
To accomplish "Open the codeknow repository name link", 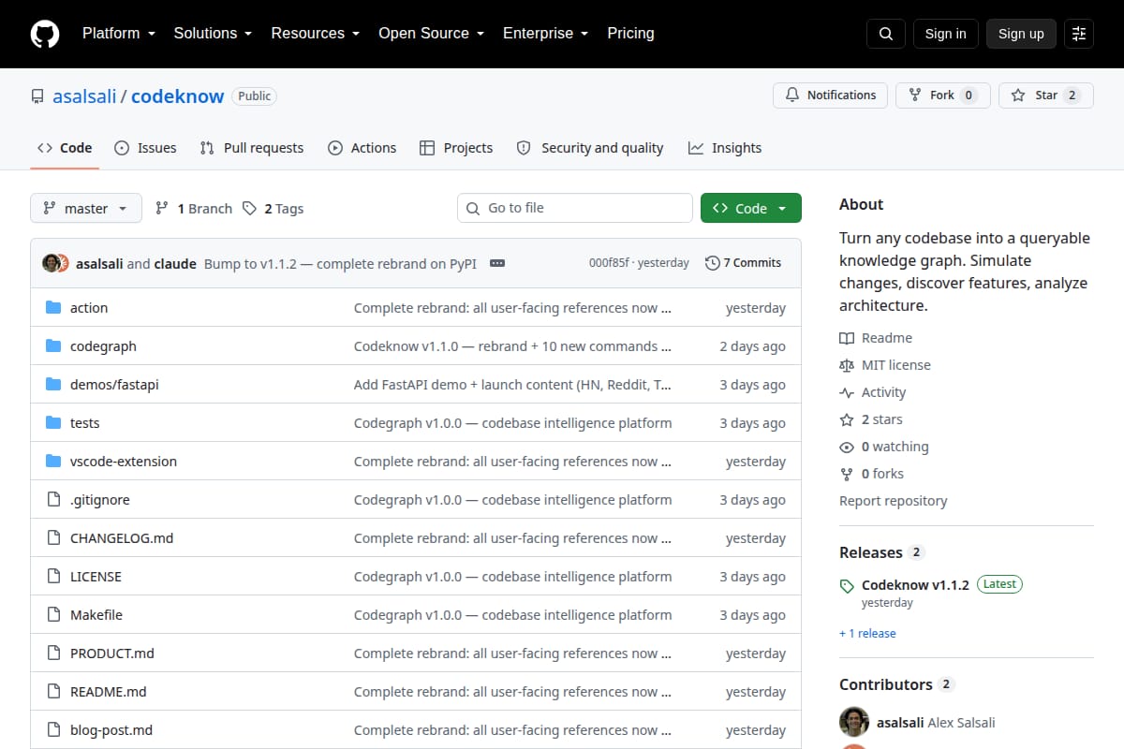I will tap(177, 96).
